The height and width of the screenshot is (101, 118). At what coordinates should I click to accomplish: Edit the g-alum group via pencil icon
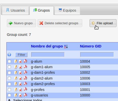click(16, 61)
